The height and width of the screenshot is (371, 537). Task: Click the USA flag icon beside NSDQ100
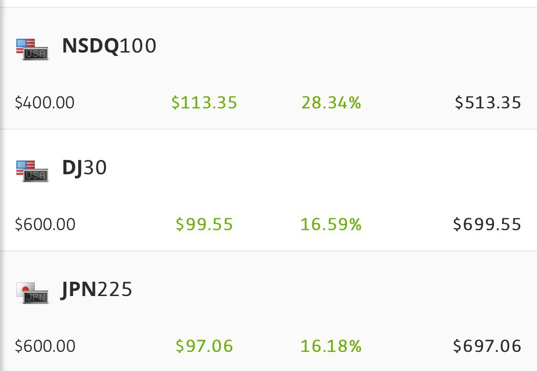tap(32, 49)
